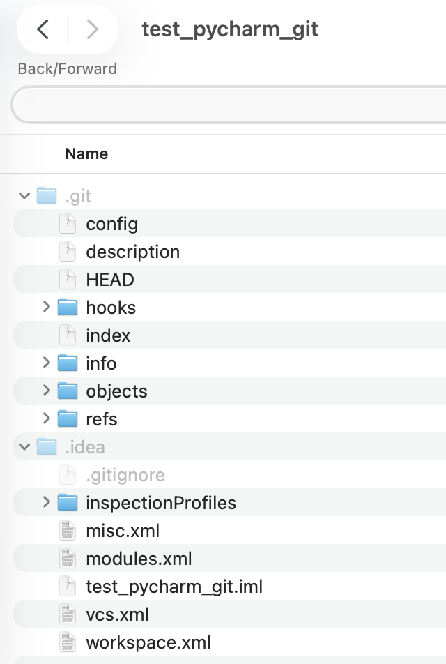The image size is (446, 664).
Task: Click the misc.xml file icon
Action: (68, 531)
